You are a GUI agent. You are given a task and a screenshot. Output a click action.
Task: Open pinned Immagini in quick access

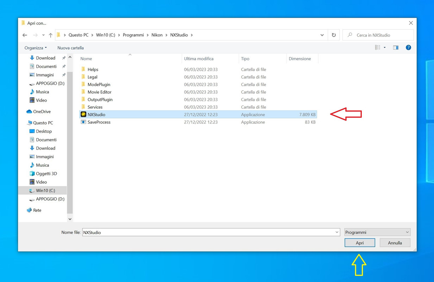tap(45, 75)
